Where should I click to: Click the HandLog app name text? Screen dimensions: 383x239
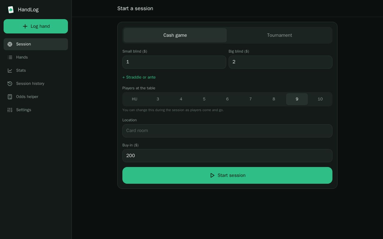[x=28, y=10]
